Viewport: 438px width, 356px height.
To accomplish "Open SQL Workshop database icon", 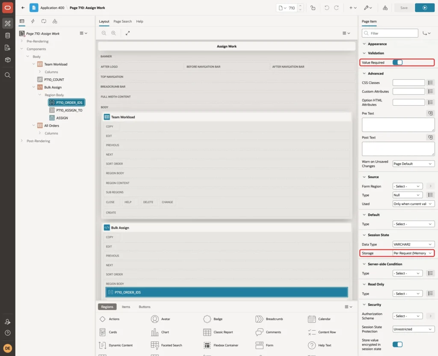I will click(8, 36).
